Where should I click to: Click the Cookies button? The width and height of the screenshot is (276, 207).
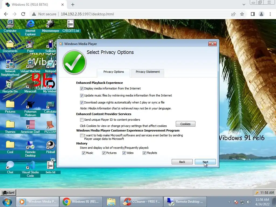pyautogui.click(x=185, y=124)
